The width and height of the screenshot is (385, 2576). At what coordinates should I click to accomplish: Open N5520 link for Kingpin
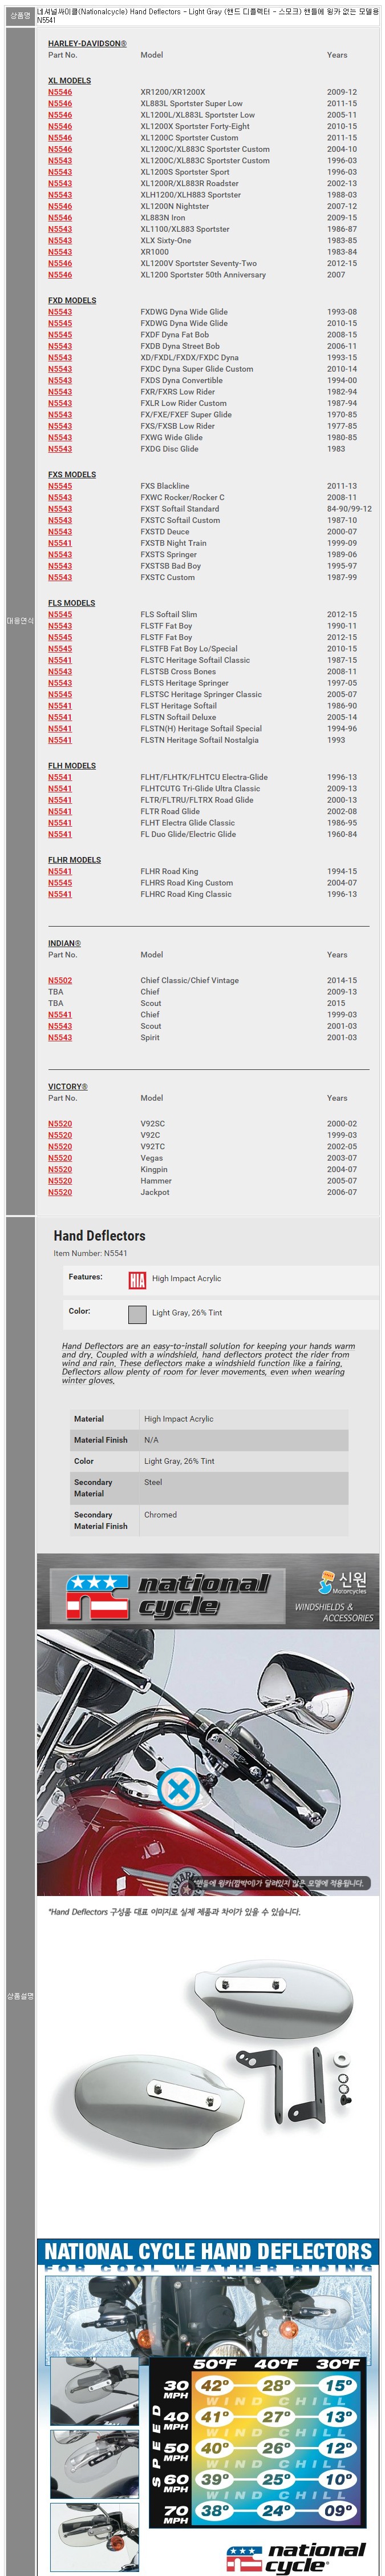tap(60, 1169)
